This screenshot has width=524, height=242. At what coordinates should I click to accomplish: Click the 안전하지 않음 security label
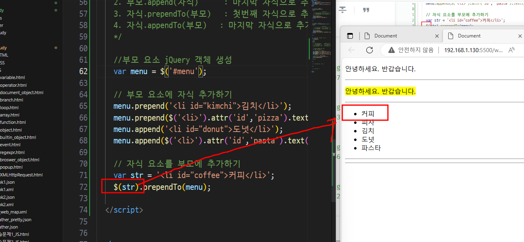pyautogui.click(x=416, y=50)
